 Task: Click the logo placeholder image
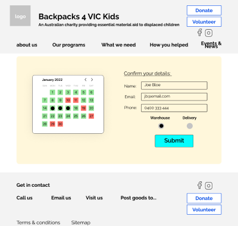tap(20, 15)
